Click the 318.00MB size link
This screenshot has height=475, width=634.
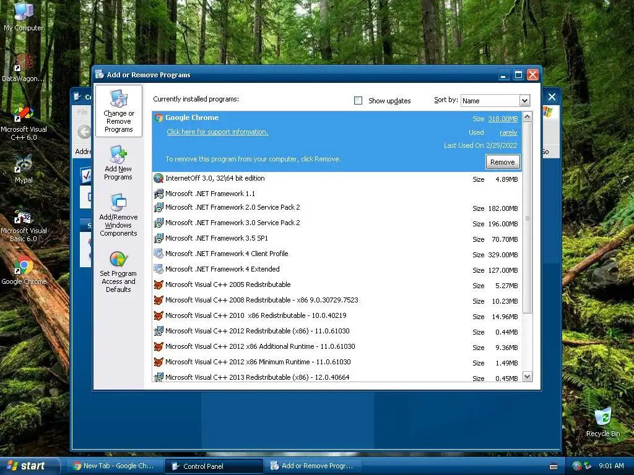click(503, 119)
